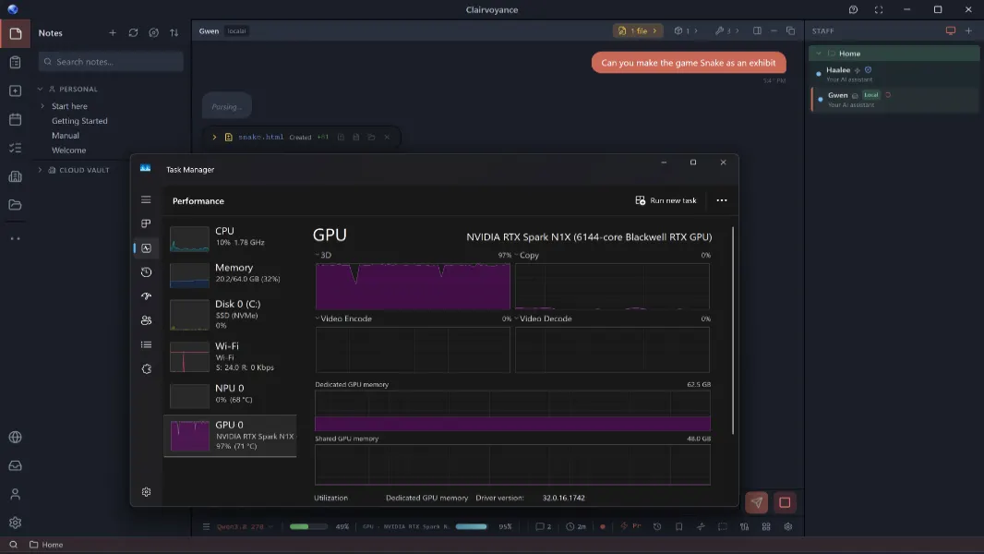Select GPU 0 in performance list

[x=230, y=436]
